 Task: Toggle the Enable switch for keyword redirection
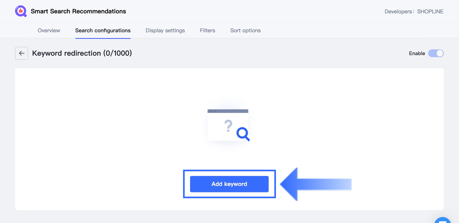pos(436,53)
